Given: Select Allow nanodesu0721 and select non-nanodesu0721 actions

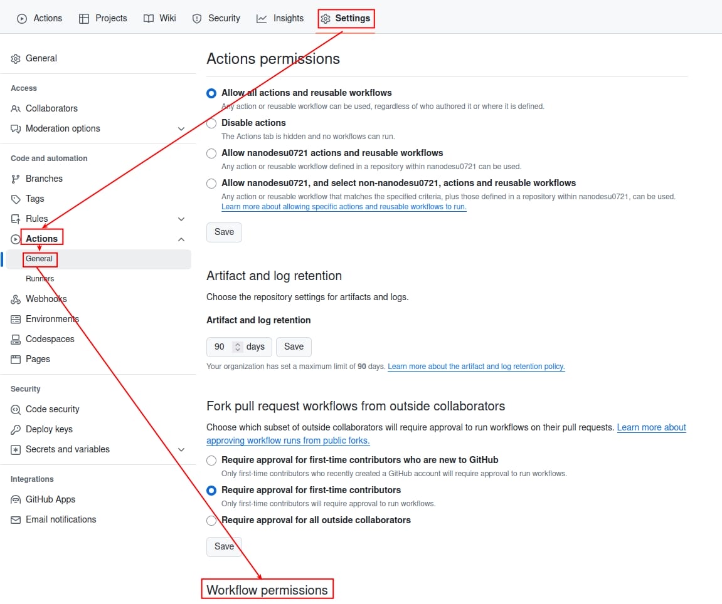Looking at the screenshot, I should point(211,184).
